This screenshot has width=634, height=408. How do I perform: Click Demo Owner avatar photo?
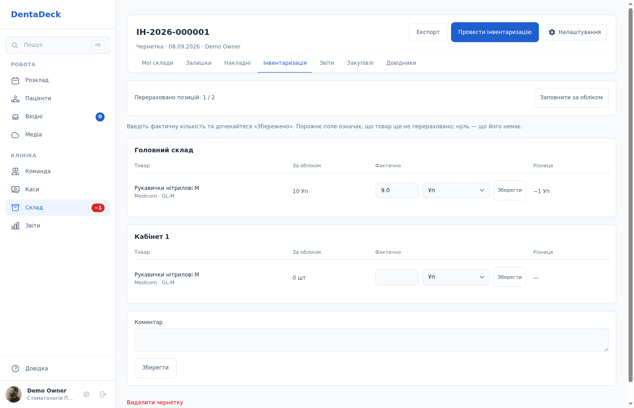[14, 394]
